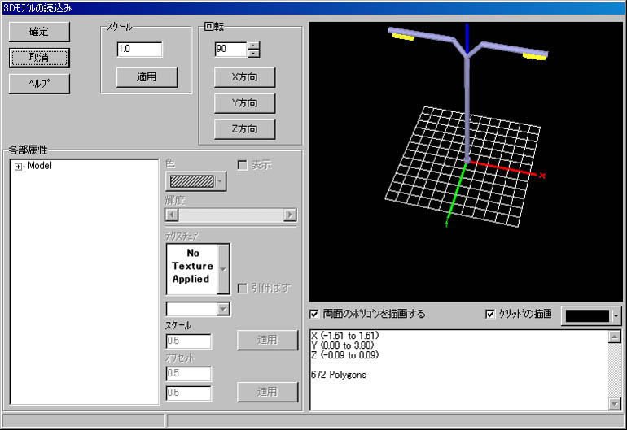Toggle the 引伸ばす stretch checkbox
The image size is (627, 430).
tap(243, 289)
